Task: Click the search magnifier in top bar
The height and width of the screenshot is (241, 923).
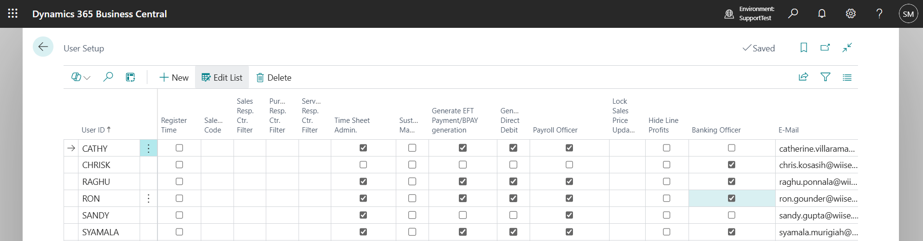Action: [x=793, y=13]
